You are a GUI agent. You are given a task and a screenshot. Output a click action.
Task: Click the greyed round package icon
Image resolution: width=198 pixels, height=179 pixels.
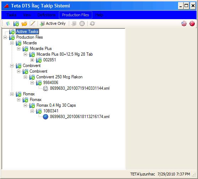click(x=82, y=23)
